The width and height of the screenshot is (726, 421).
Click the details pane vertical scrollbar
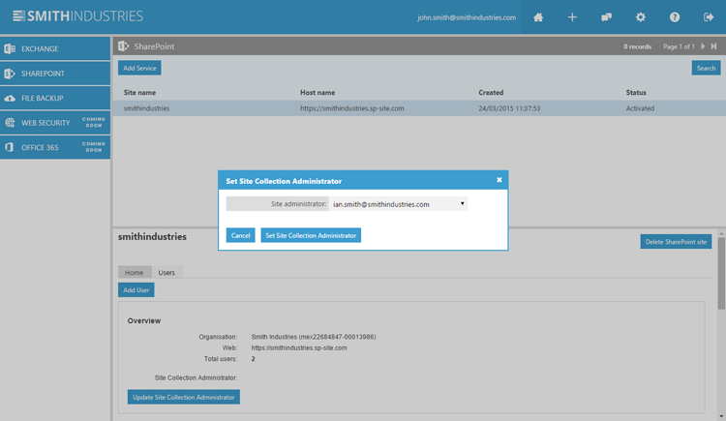point(721,273)
